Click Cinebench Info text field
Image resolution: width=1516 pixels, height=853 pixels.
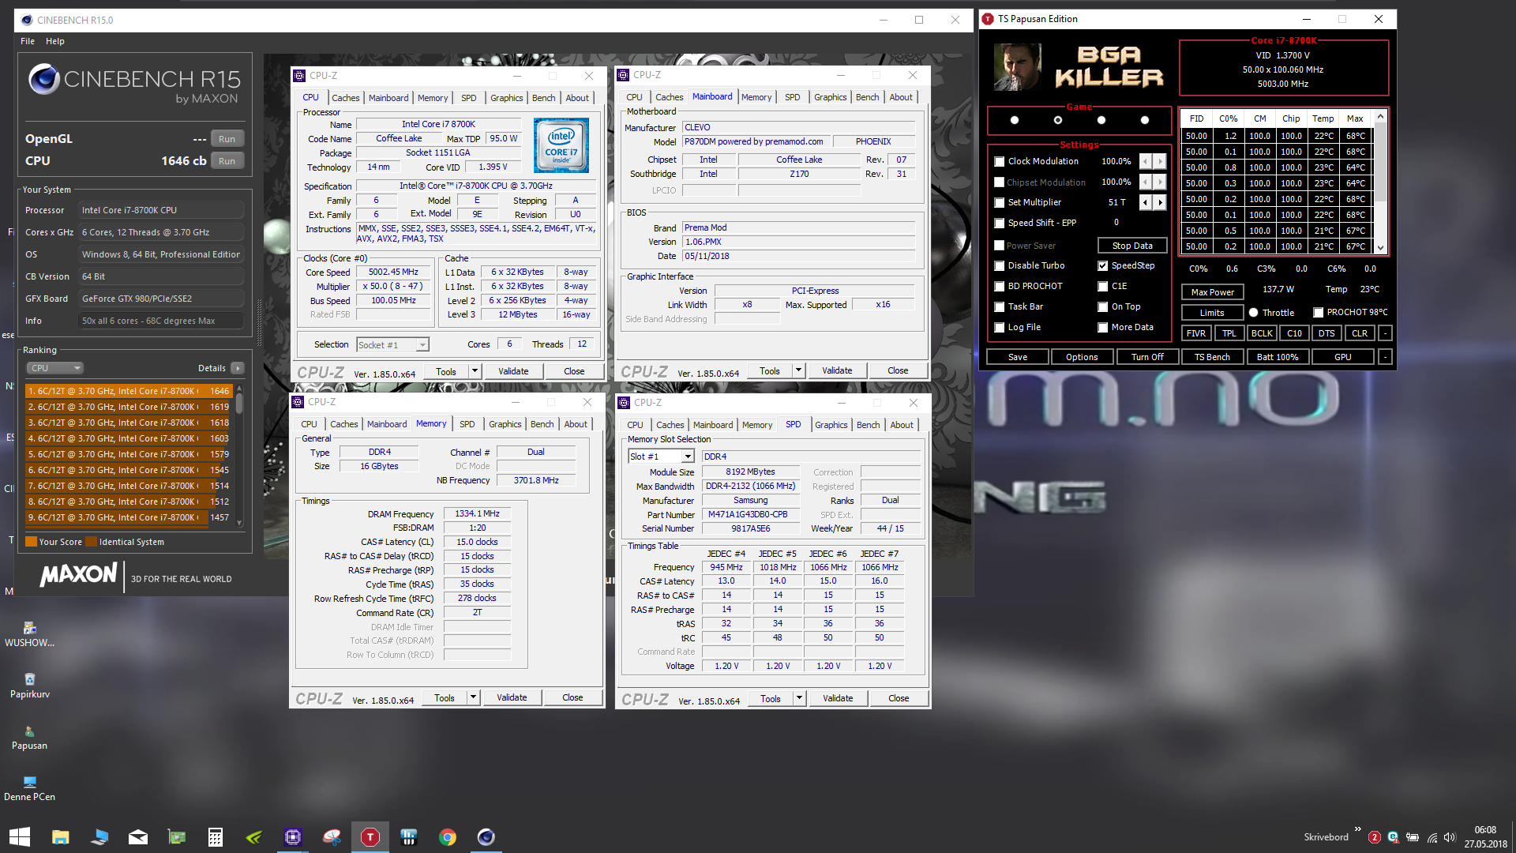[161, 321]
